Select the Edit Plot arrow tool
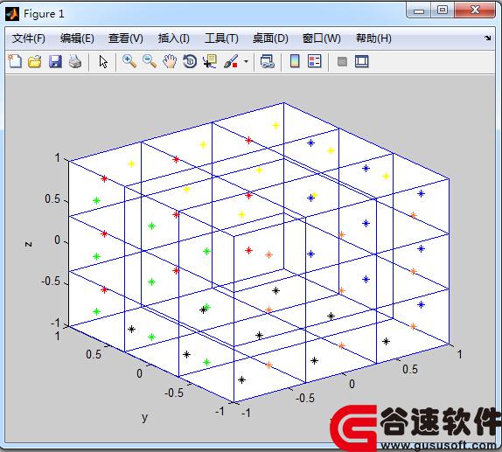Image resolution: width=502 pixels, height=452 pixels. coord(103,61)
